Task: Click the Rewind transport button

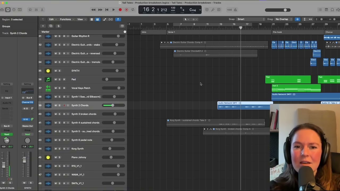Action: point(93,10)
